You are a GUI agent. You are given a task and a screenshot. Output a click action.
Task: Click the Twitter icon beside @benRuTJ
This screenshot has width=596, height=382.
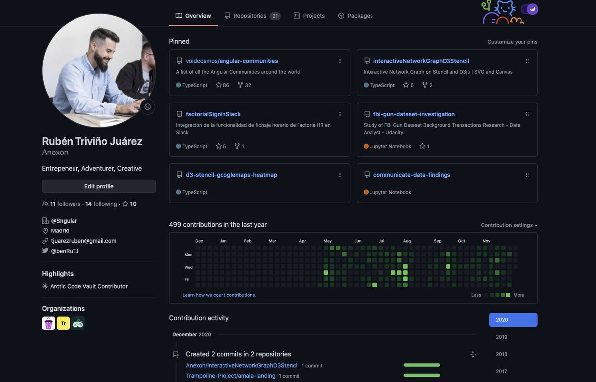[x=45, y=250]
